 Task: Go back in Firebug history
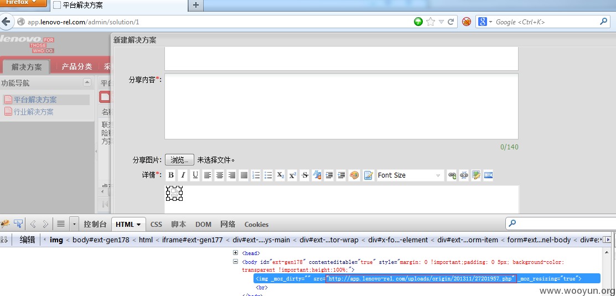tap(33, 224)
